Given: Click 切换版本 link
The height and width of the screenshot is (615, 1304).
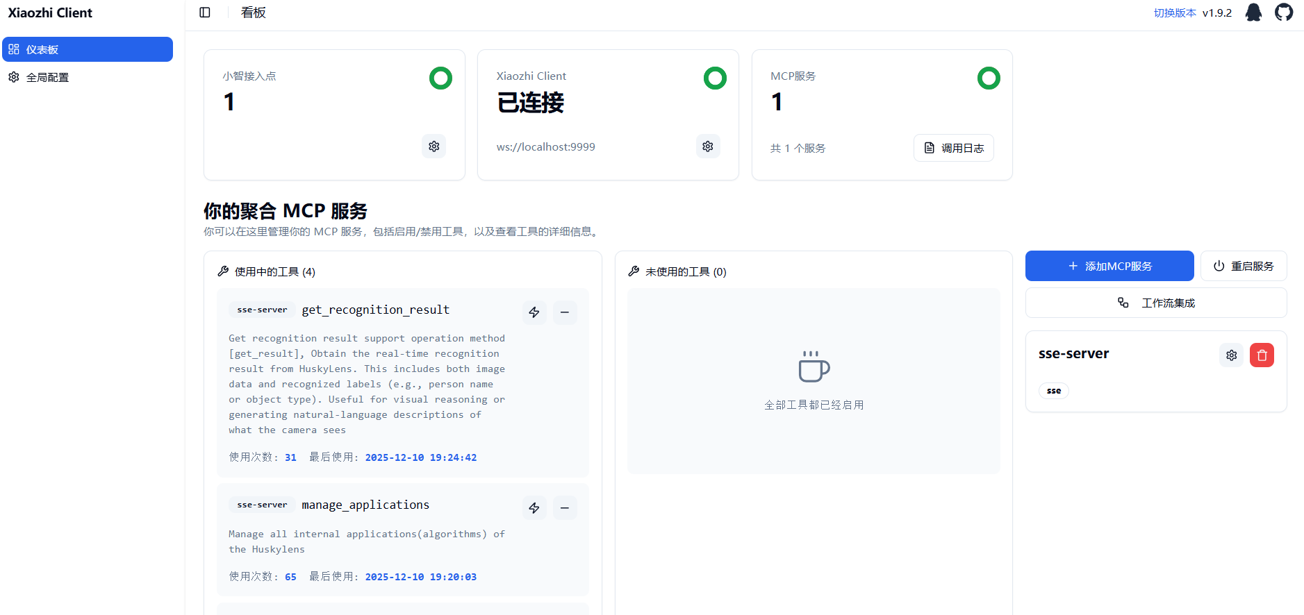Looking at the screenshot, I should [x=1175, y=13].
